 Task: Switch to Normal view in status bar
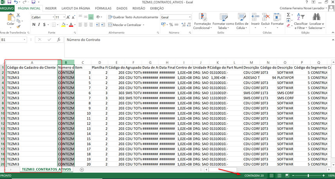tap(271, 175)
